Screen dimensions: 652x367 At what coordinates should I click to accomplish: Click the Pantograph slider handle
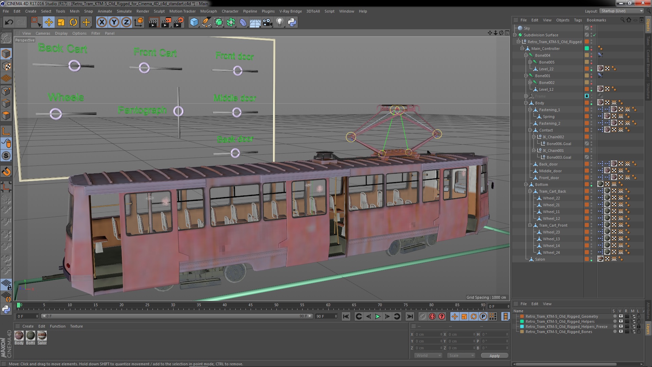coord(179,111)
